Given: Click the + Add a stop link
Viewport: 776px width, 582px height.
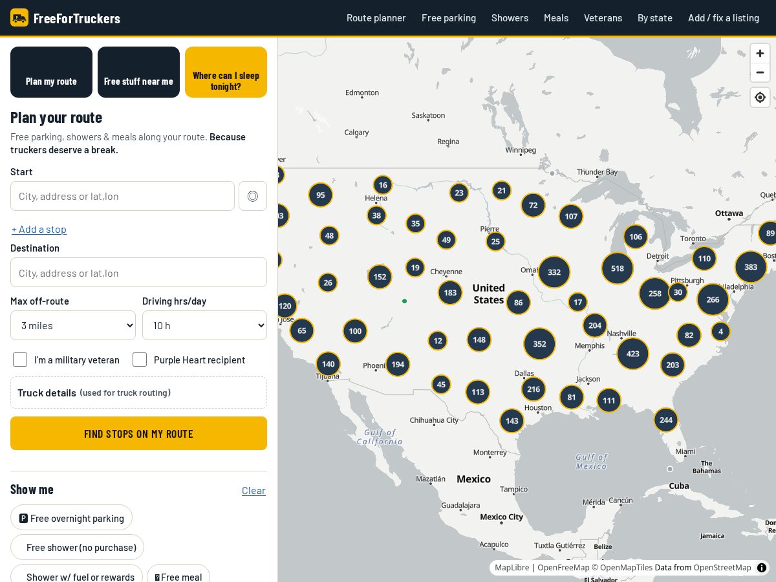Looking at the screenshot, I should tap(39, 229).
